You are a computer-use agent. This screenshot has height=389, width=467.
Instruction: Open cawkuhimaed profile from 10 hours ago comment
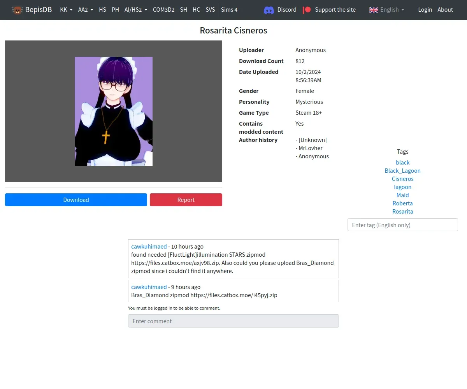149,247
